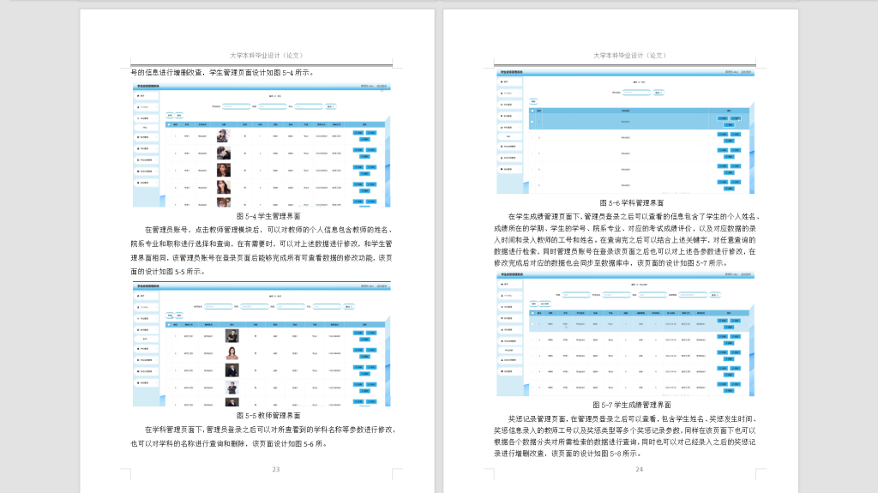878x493 pixels.
Task: Click caption '图 5-7 学生成绩管理界面'
Action: point(632,405)
